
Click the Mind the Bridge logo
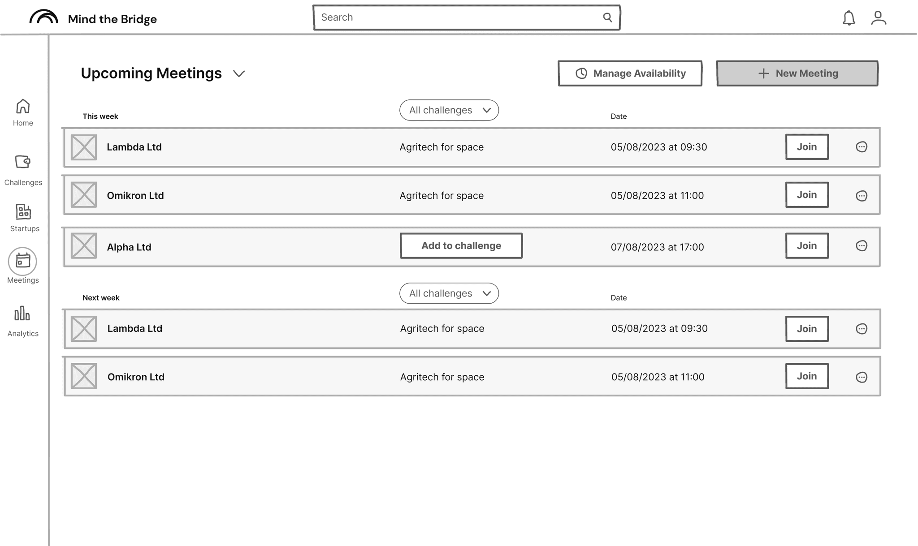[44, 18]
